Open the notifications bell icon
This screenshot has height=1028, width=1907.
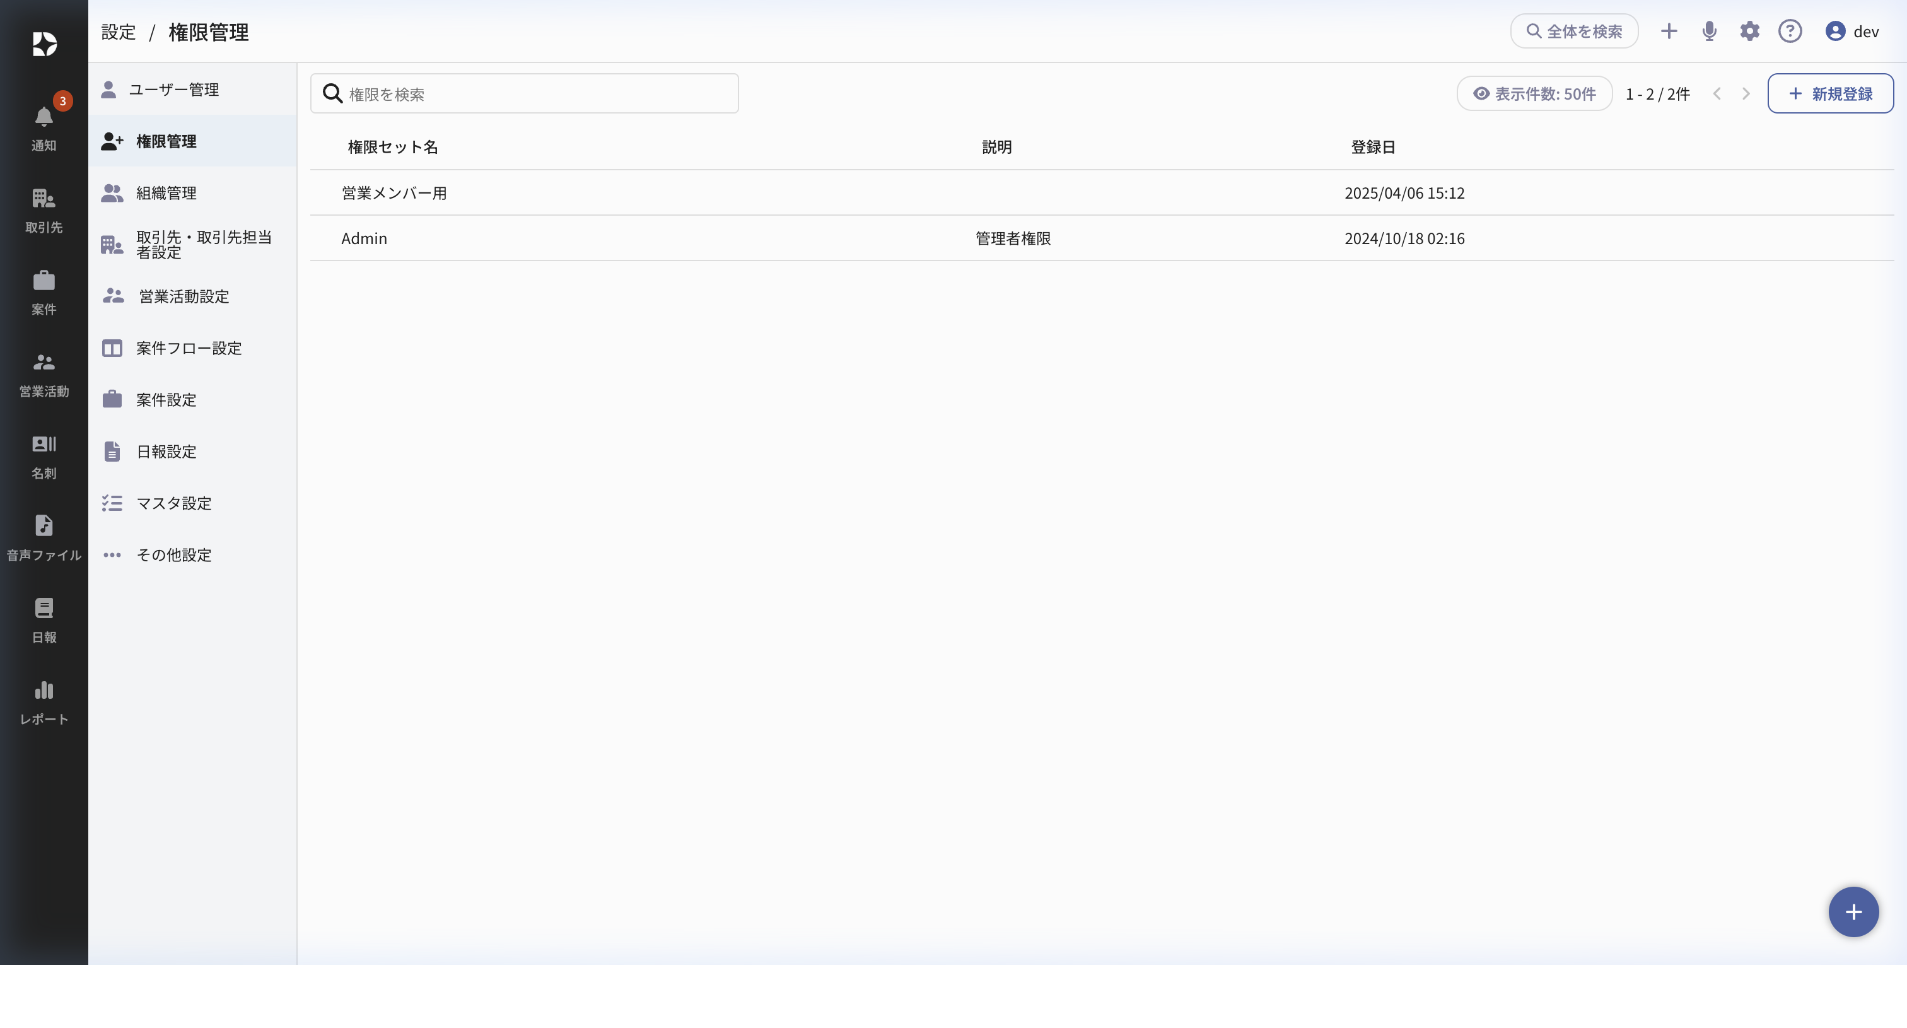click(x=44, y=117)
